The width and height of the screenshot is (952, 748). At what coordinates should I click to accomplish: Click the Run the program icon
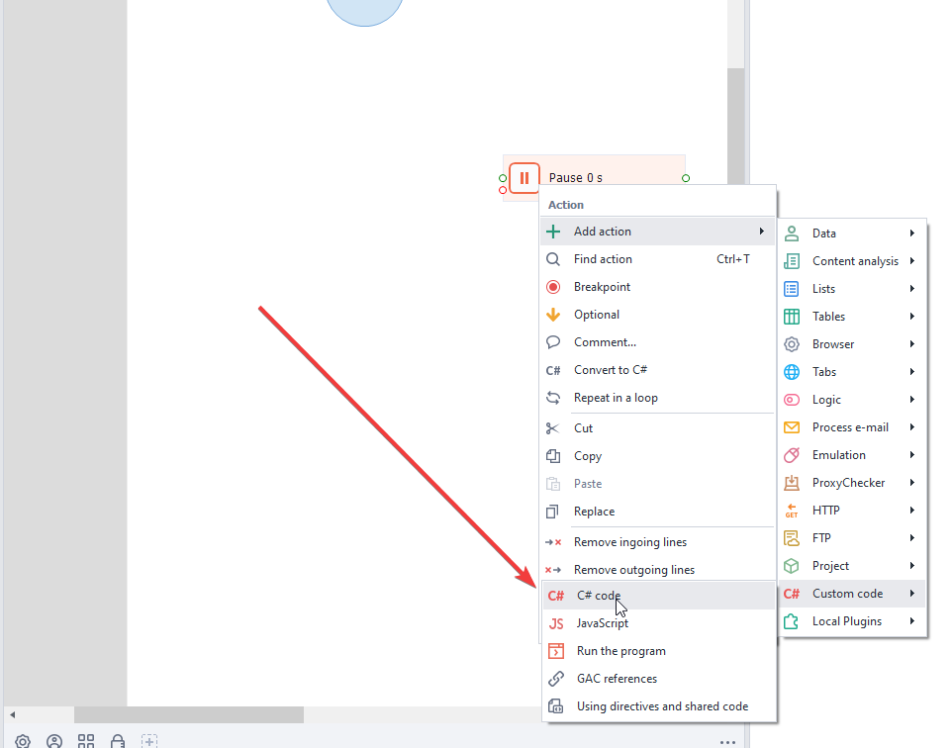click(556, 651)
